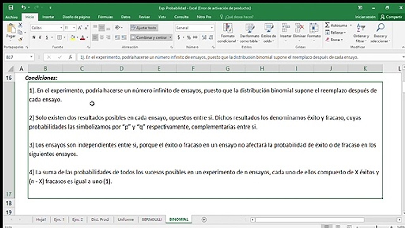The height and width of the screenshot is (228, 405).
Task: Align text left
Action: tap(95, 37)
